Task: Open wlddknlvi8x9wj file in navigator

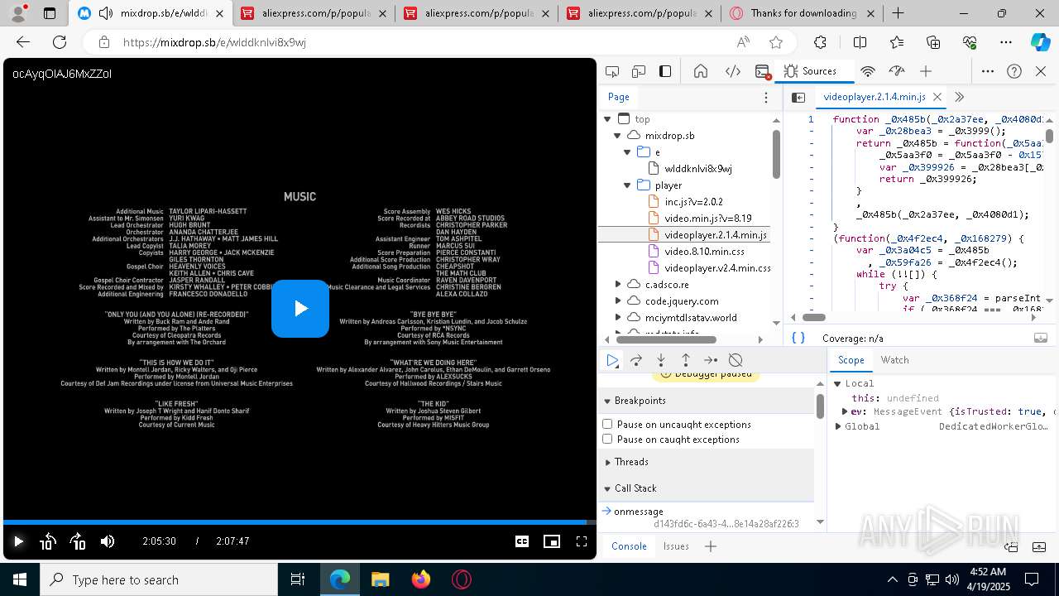Action: click(x=697, y=169)
